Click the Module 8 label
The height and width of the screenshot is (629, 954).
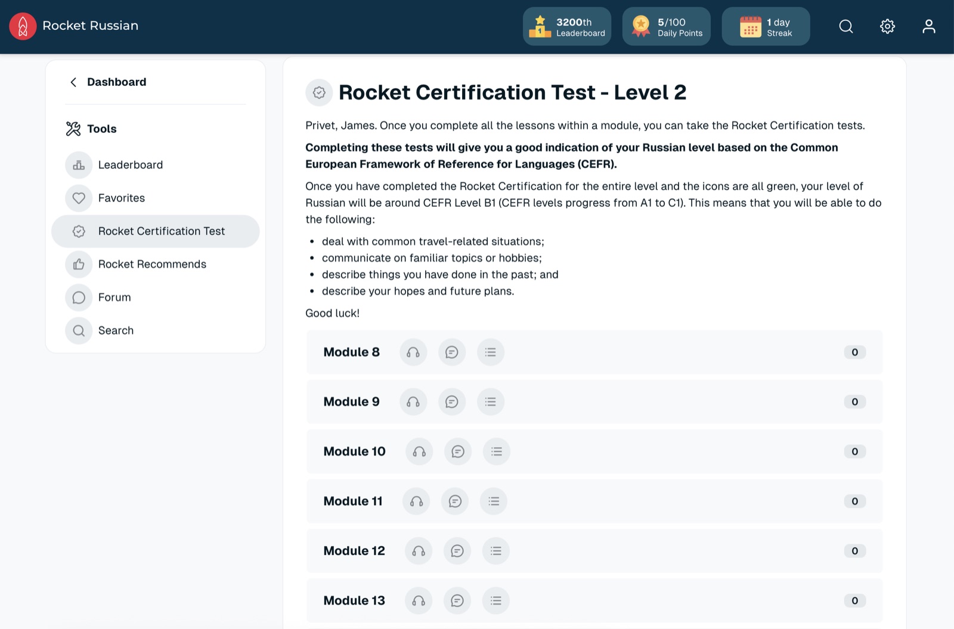click(352, 352)
